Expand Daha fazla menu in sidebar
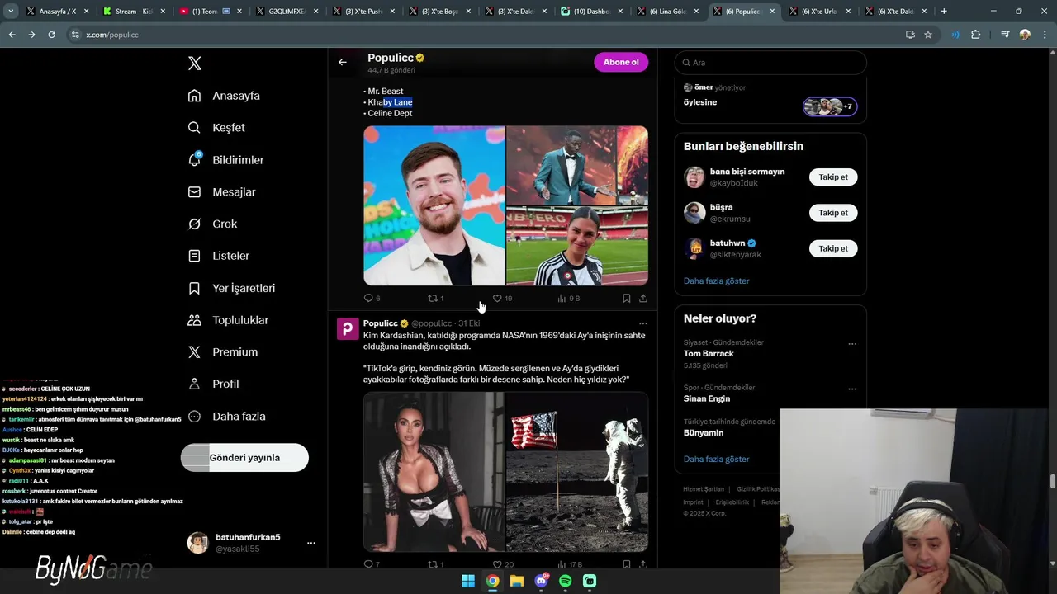 tap(226, 417)
